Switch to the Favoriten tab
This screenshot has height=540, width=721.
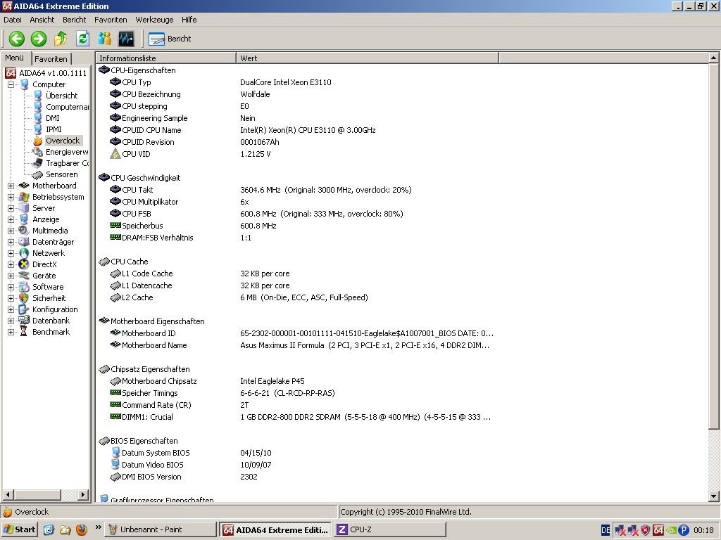pyautogui.click(x=51, y=59)
